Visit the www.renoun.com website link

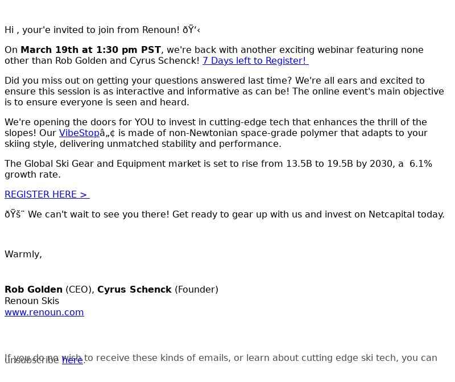tap(44, 312)
